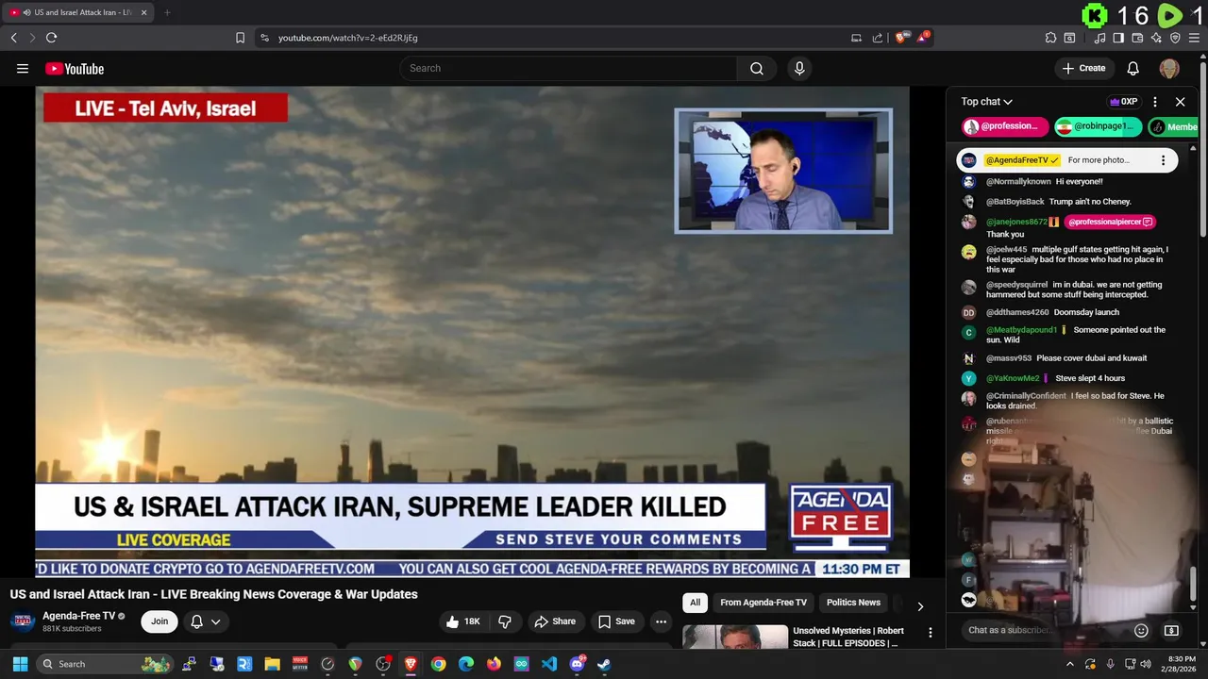Open the 0XP chat rewards badge
1208x679 pixels.
[x=1123, y=102]
